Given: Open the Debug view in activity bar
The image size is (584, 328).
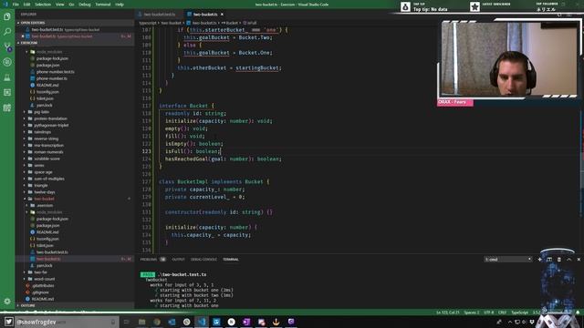Looking at the screenshot, I should coord(7,62).
